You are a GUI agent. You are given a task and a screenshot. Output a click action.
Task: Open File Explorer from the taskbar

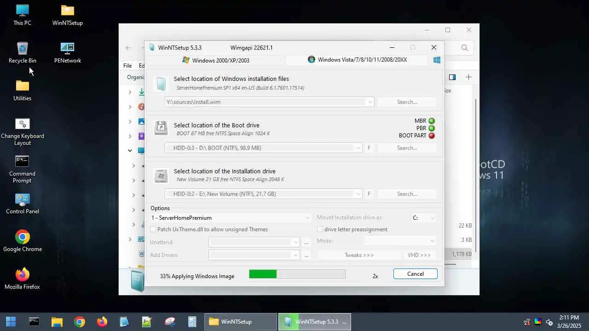(x=57, y=322)
